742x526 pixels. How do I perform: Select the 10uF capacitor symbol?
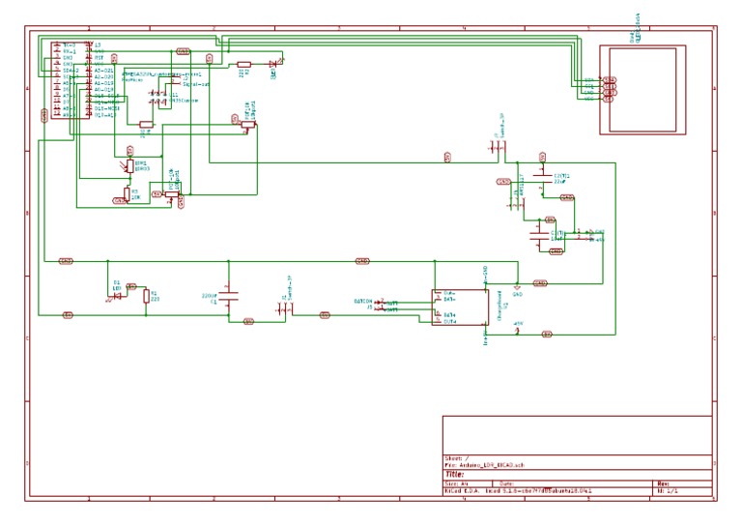[538, 236]
